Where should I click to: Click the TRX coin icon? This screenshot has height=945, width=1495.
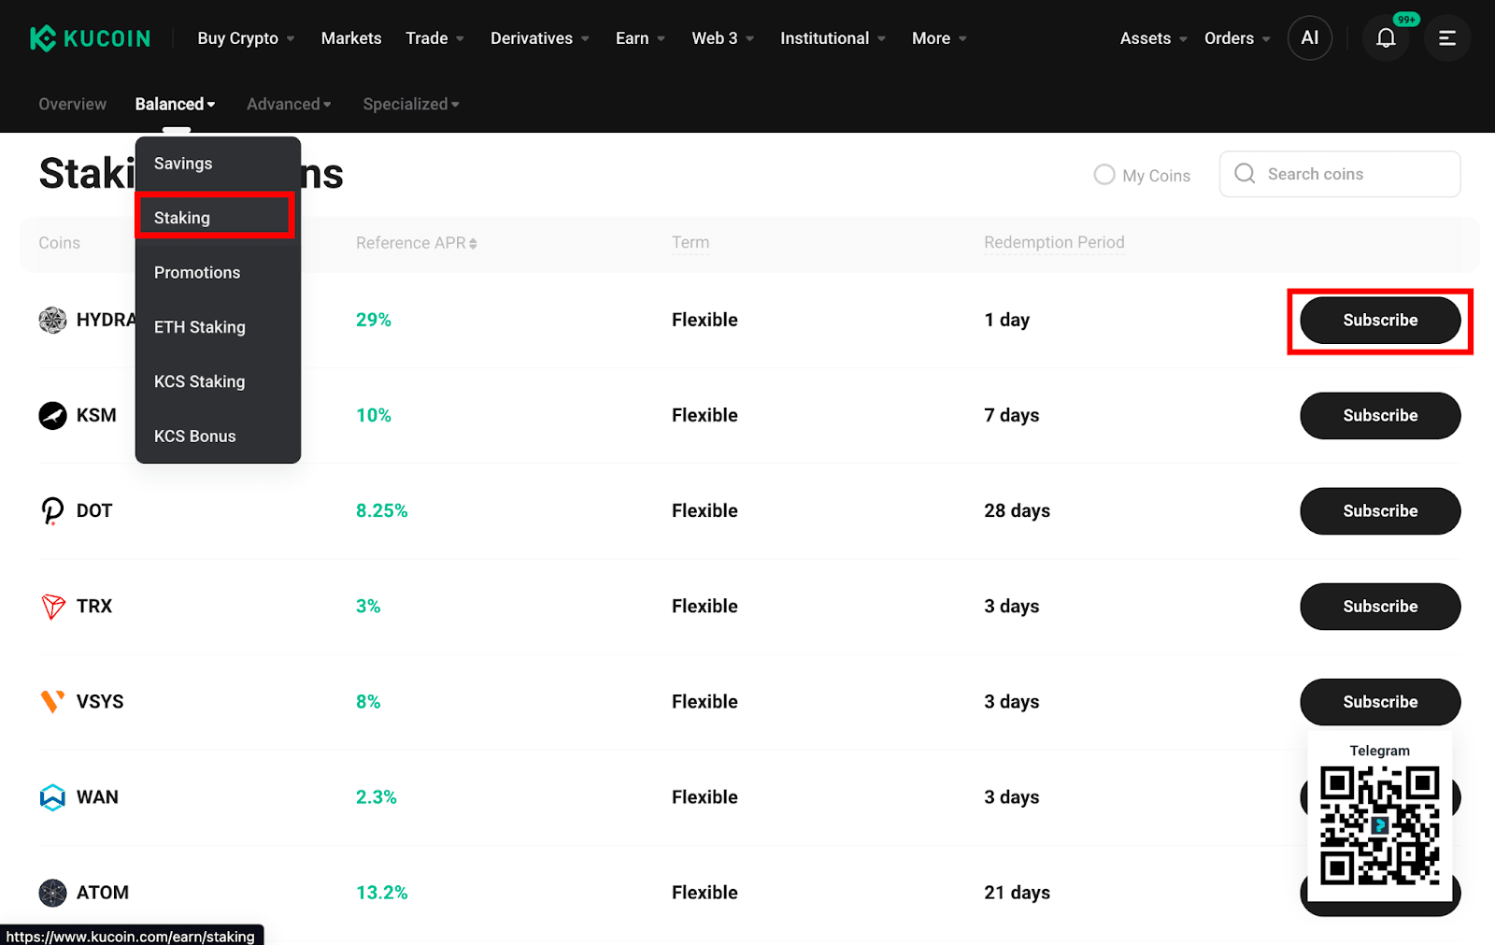[x=52, y=606]
